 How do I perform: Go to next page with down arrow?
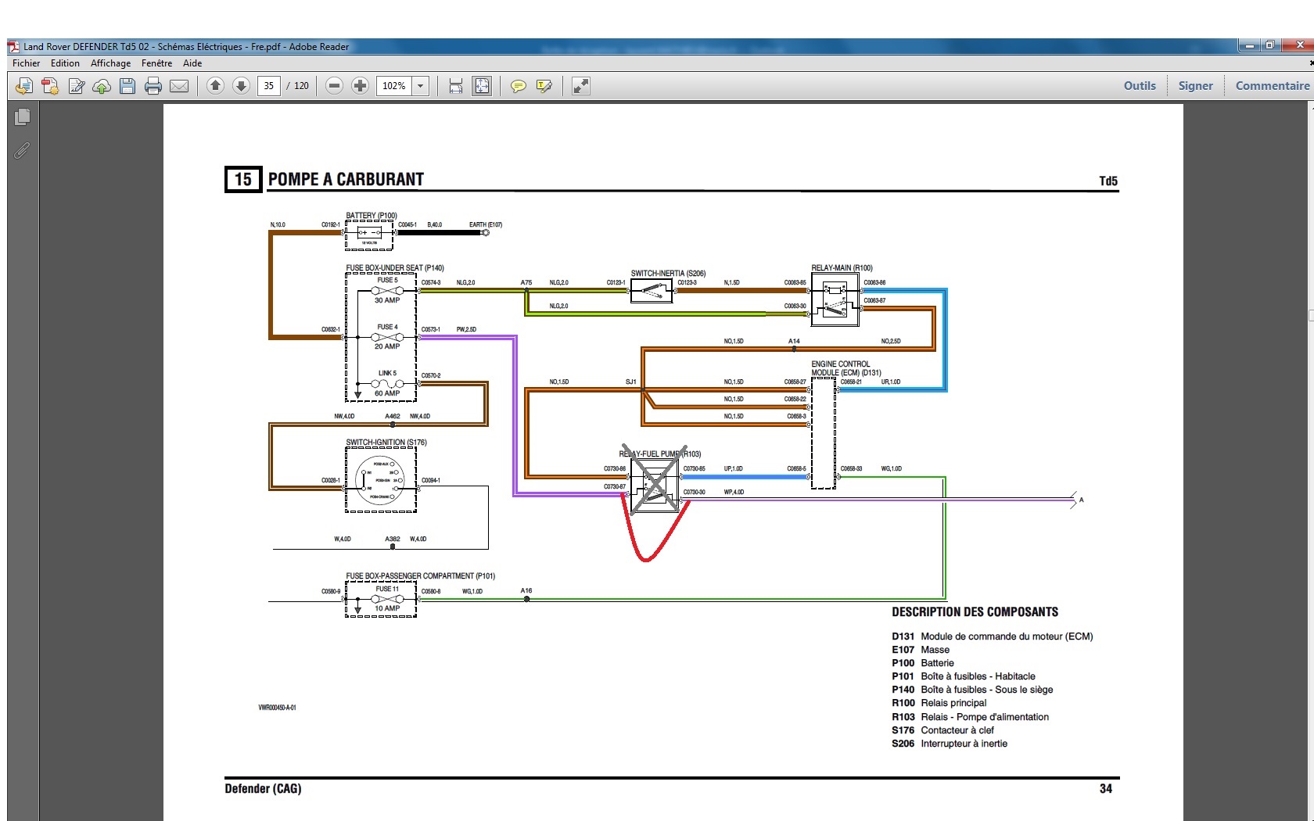click(242, 86)
